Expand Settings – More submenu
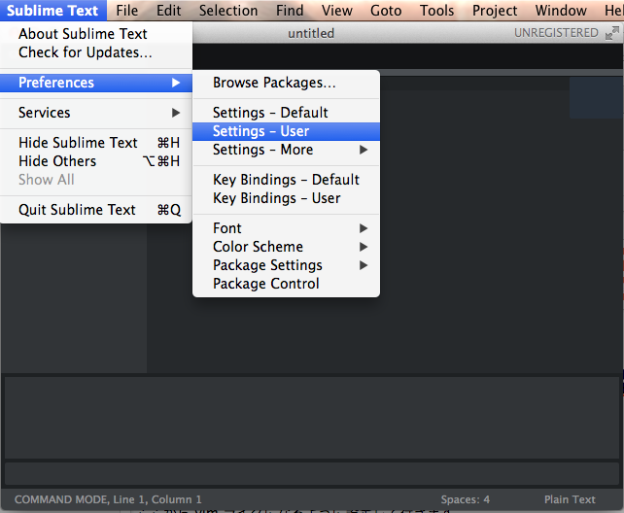The image size is (624, 513). (286, 150)
